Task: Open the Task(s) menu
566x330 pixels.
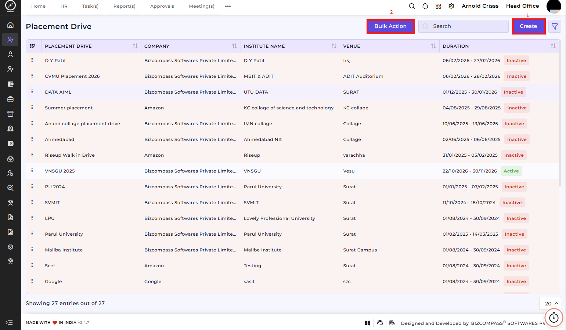Action: [90, 6]
